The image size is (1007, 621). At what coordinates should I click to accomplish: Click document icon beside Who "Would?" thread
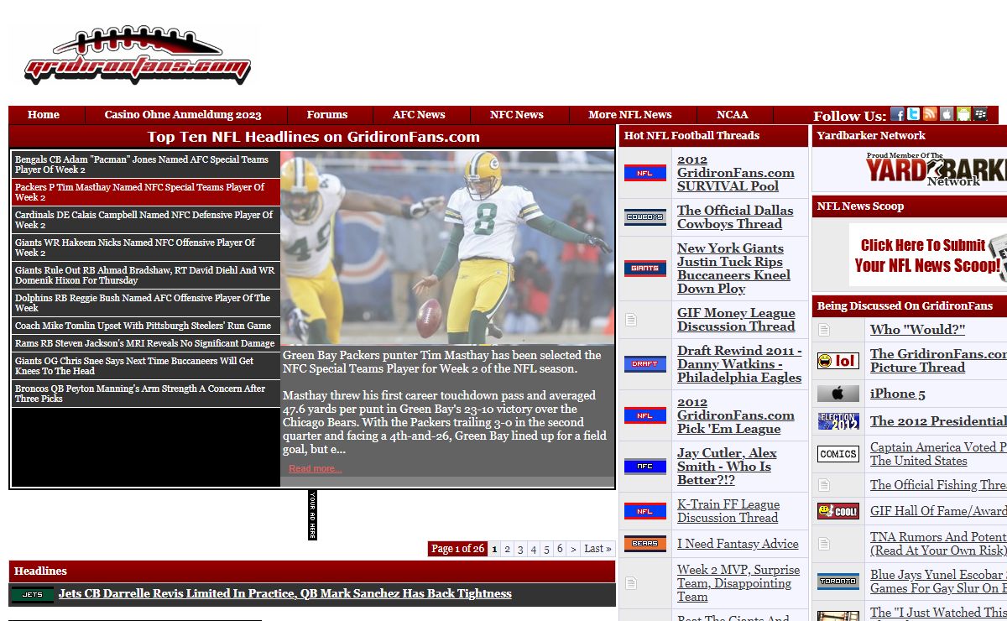[824, 330]
